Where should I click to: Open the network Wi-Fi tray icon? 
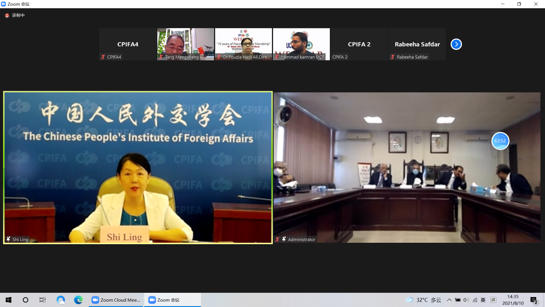coord(475,300)
